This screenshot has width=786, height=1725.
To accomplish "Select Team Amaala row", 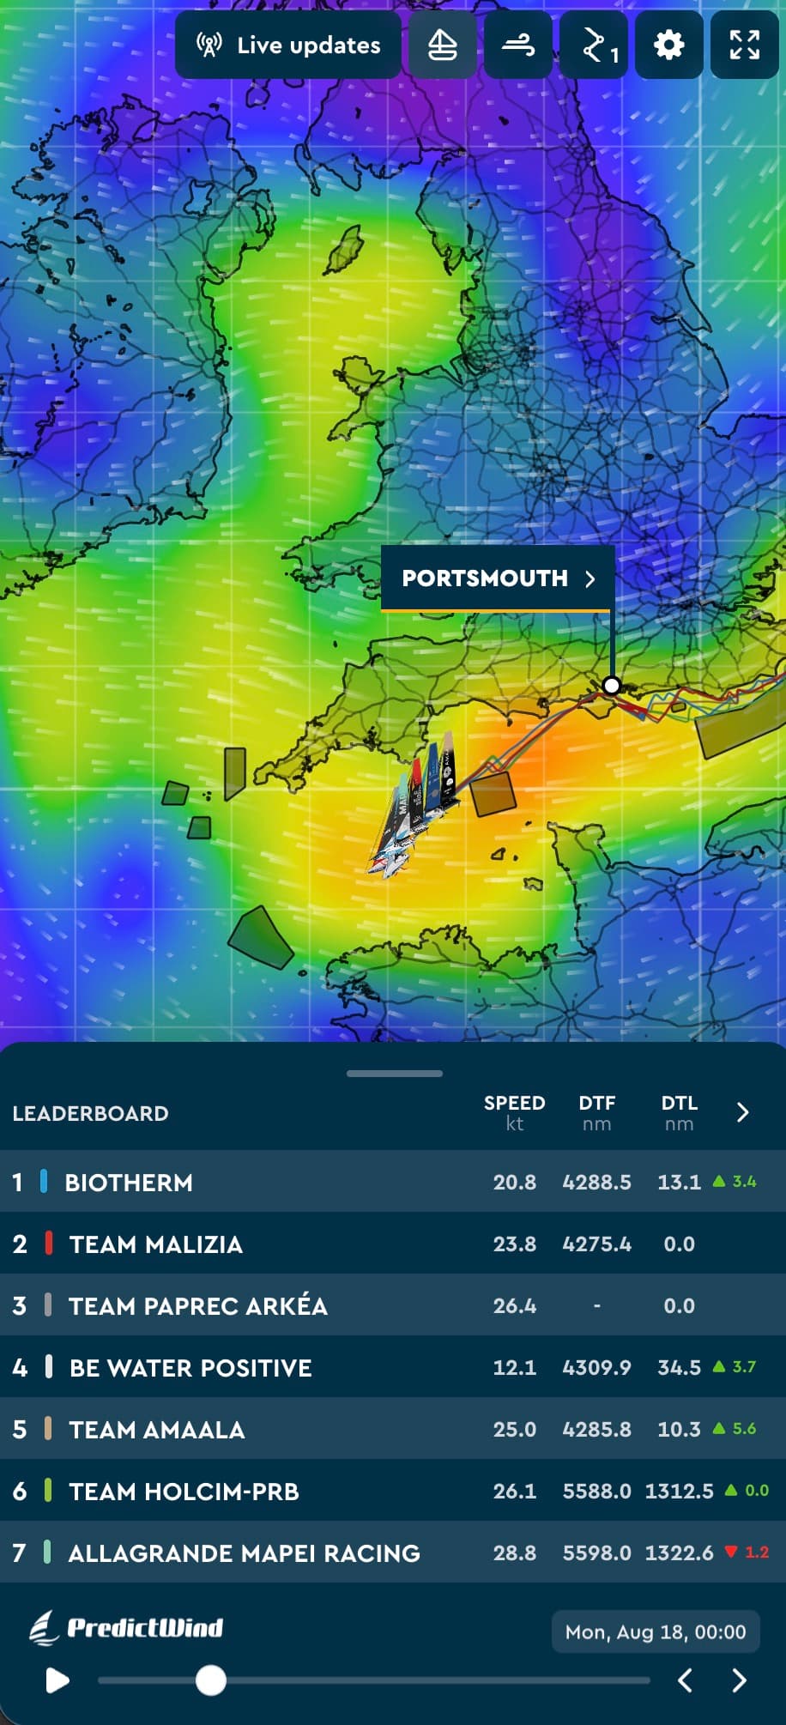I will (393, 1429).
